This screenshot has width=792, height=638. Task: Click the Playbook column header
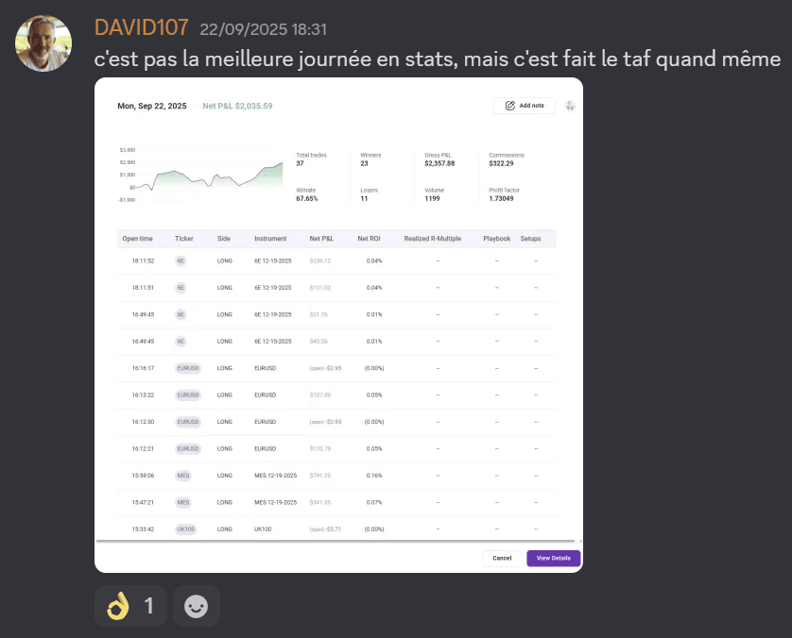click(x=496, y=239)
